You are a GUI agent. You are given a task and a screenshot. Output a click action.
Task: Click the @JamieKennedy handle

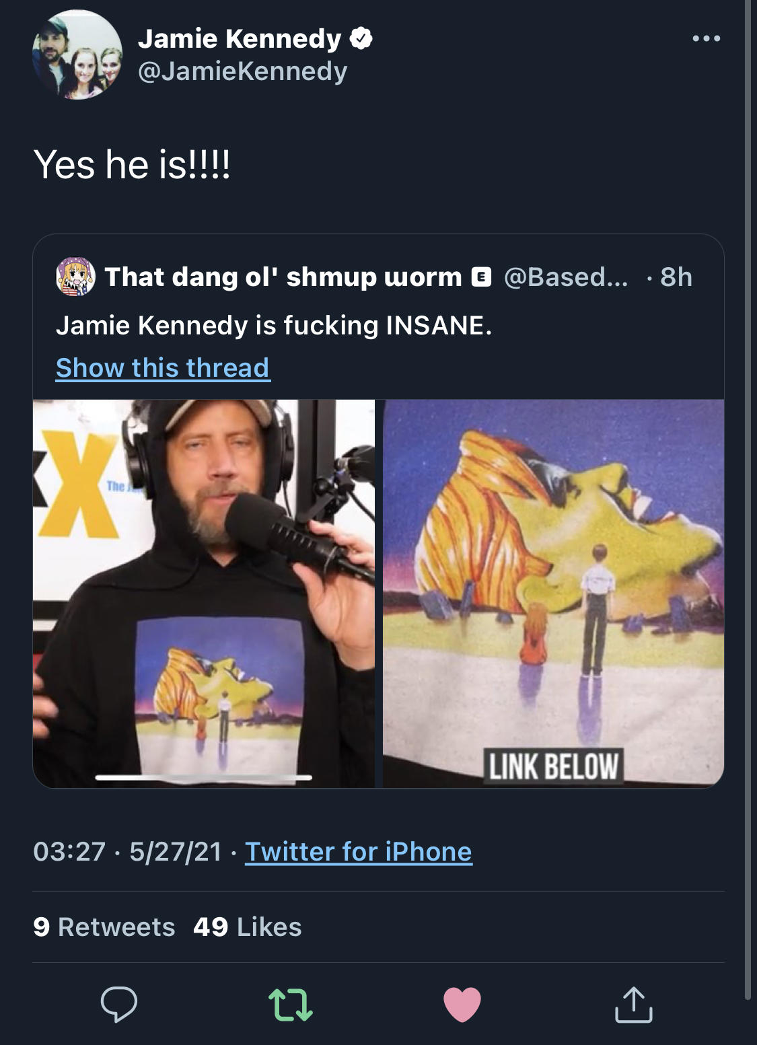(242, 71)
